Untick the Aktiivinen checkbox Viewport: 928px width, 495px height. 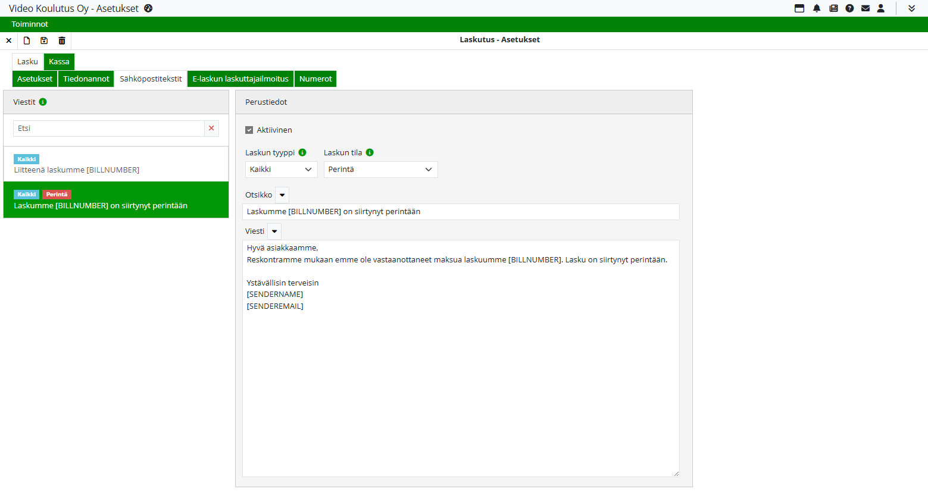[249, 130]
